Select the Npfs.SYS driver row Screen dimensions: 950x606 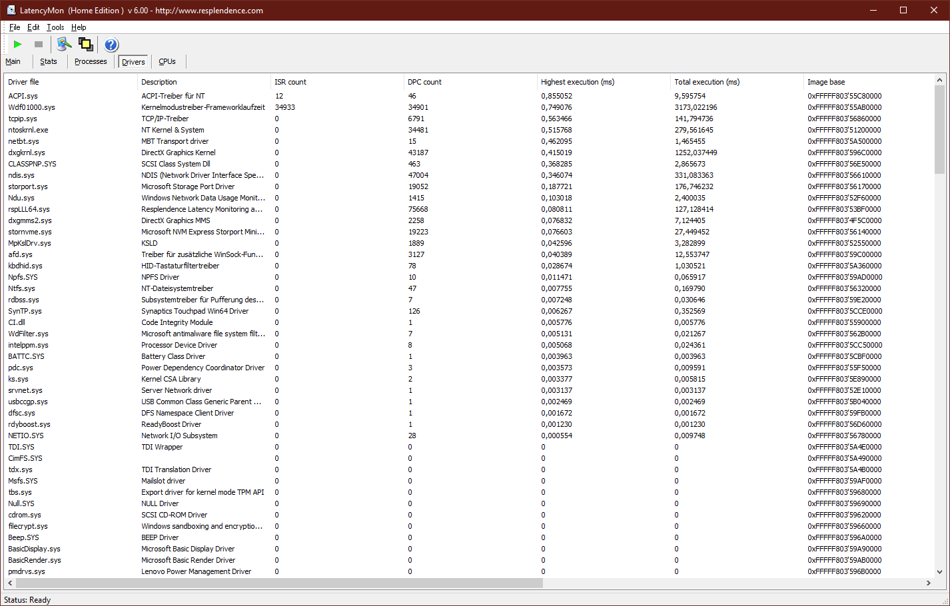(469, 277)
